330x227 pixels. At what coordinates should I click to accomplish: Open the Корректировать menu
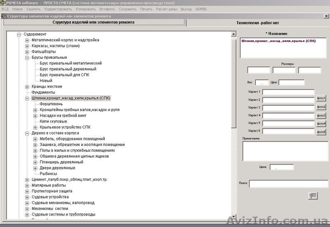click(58, 9)
